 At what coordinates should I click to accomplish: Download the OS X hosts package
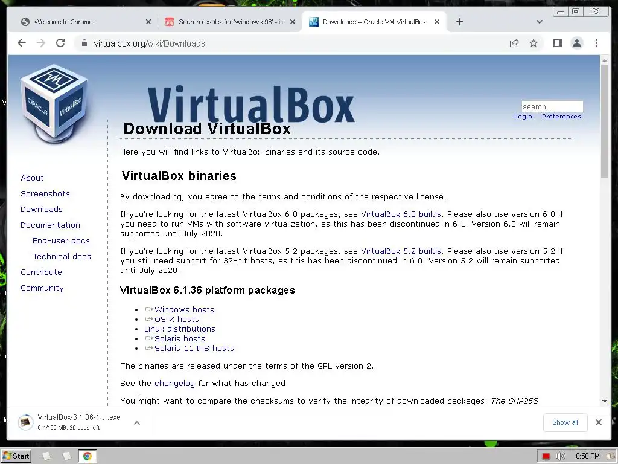(177, 319)
